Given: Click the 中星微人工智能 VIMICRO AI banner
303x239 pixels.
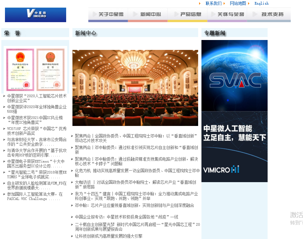Looking at the screenshot, I should (235, 146).
